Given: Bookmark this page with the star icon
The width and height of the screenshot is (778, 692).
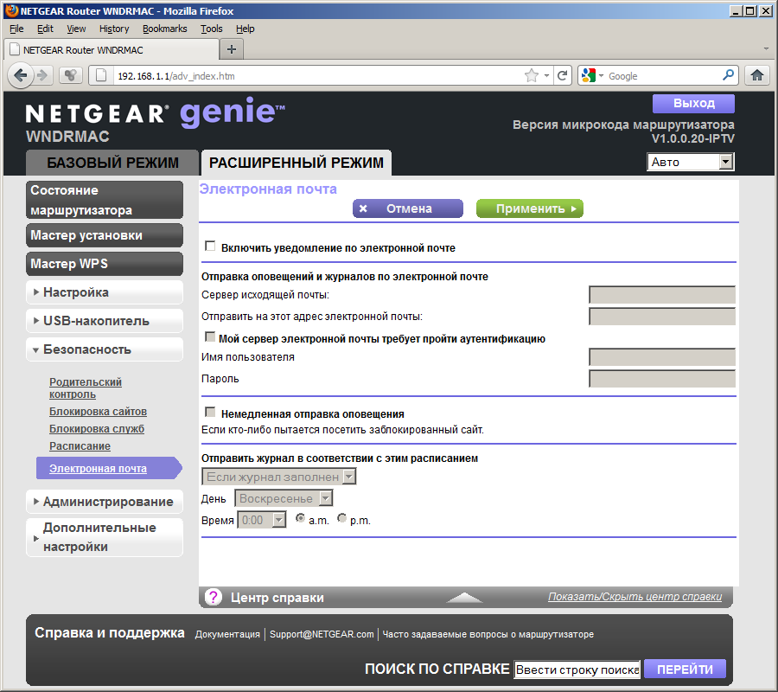Looking at the screenshot, I should pyautogui.click(x=532, y=75).
